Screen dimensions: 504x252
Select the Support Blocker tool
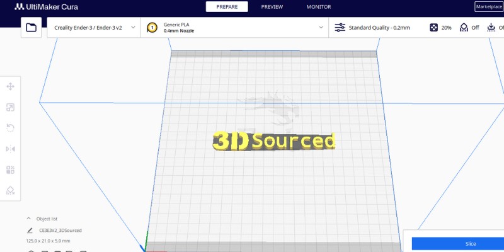click(x=10, y=190)
